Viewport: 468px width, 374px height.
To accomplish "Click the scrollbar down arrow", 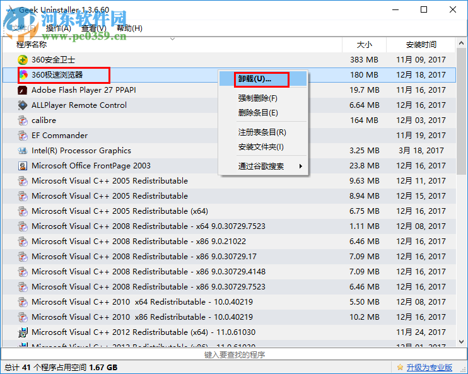I will click(462, 342).
